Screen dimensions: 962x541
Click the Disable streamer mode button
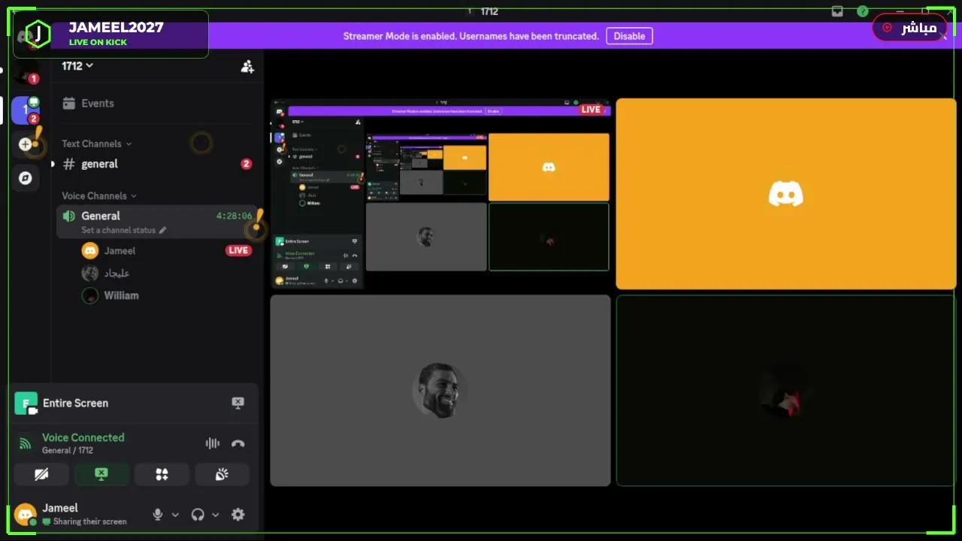[629, 36]
